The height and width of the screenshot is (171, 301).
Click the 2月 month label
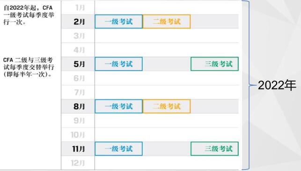tap(79, 22)
